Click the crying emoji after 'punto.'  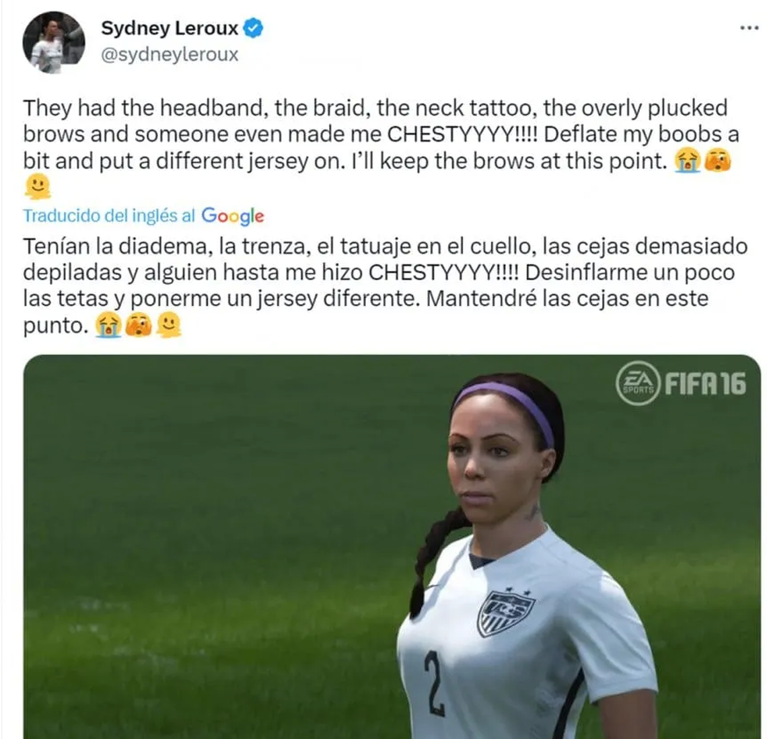(x=108, y=325)
